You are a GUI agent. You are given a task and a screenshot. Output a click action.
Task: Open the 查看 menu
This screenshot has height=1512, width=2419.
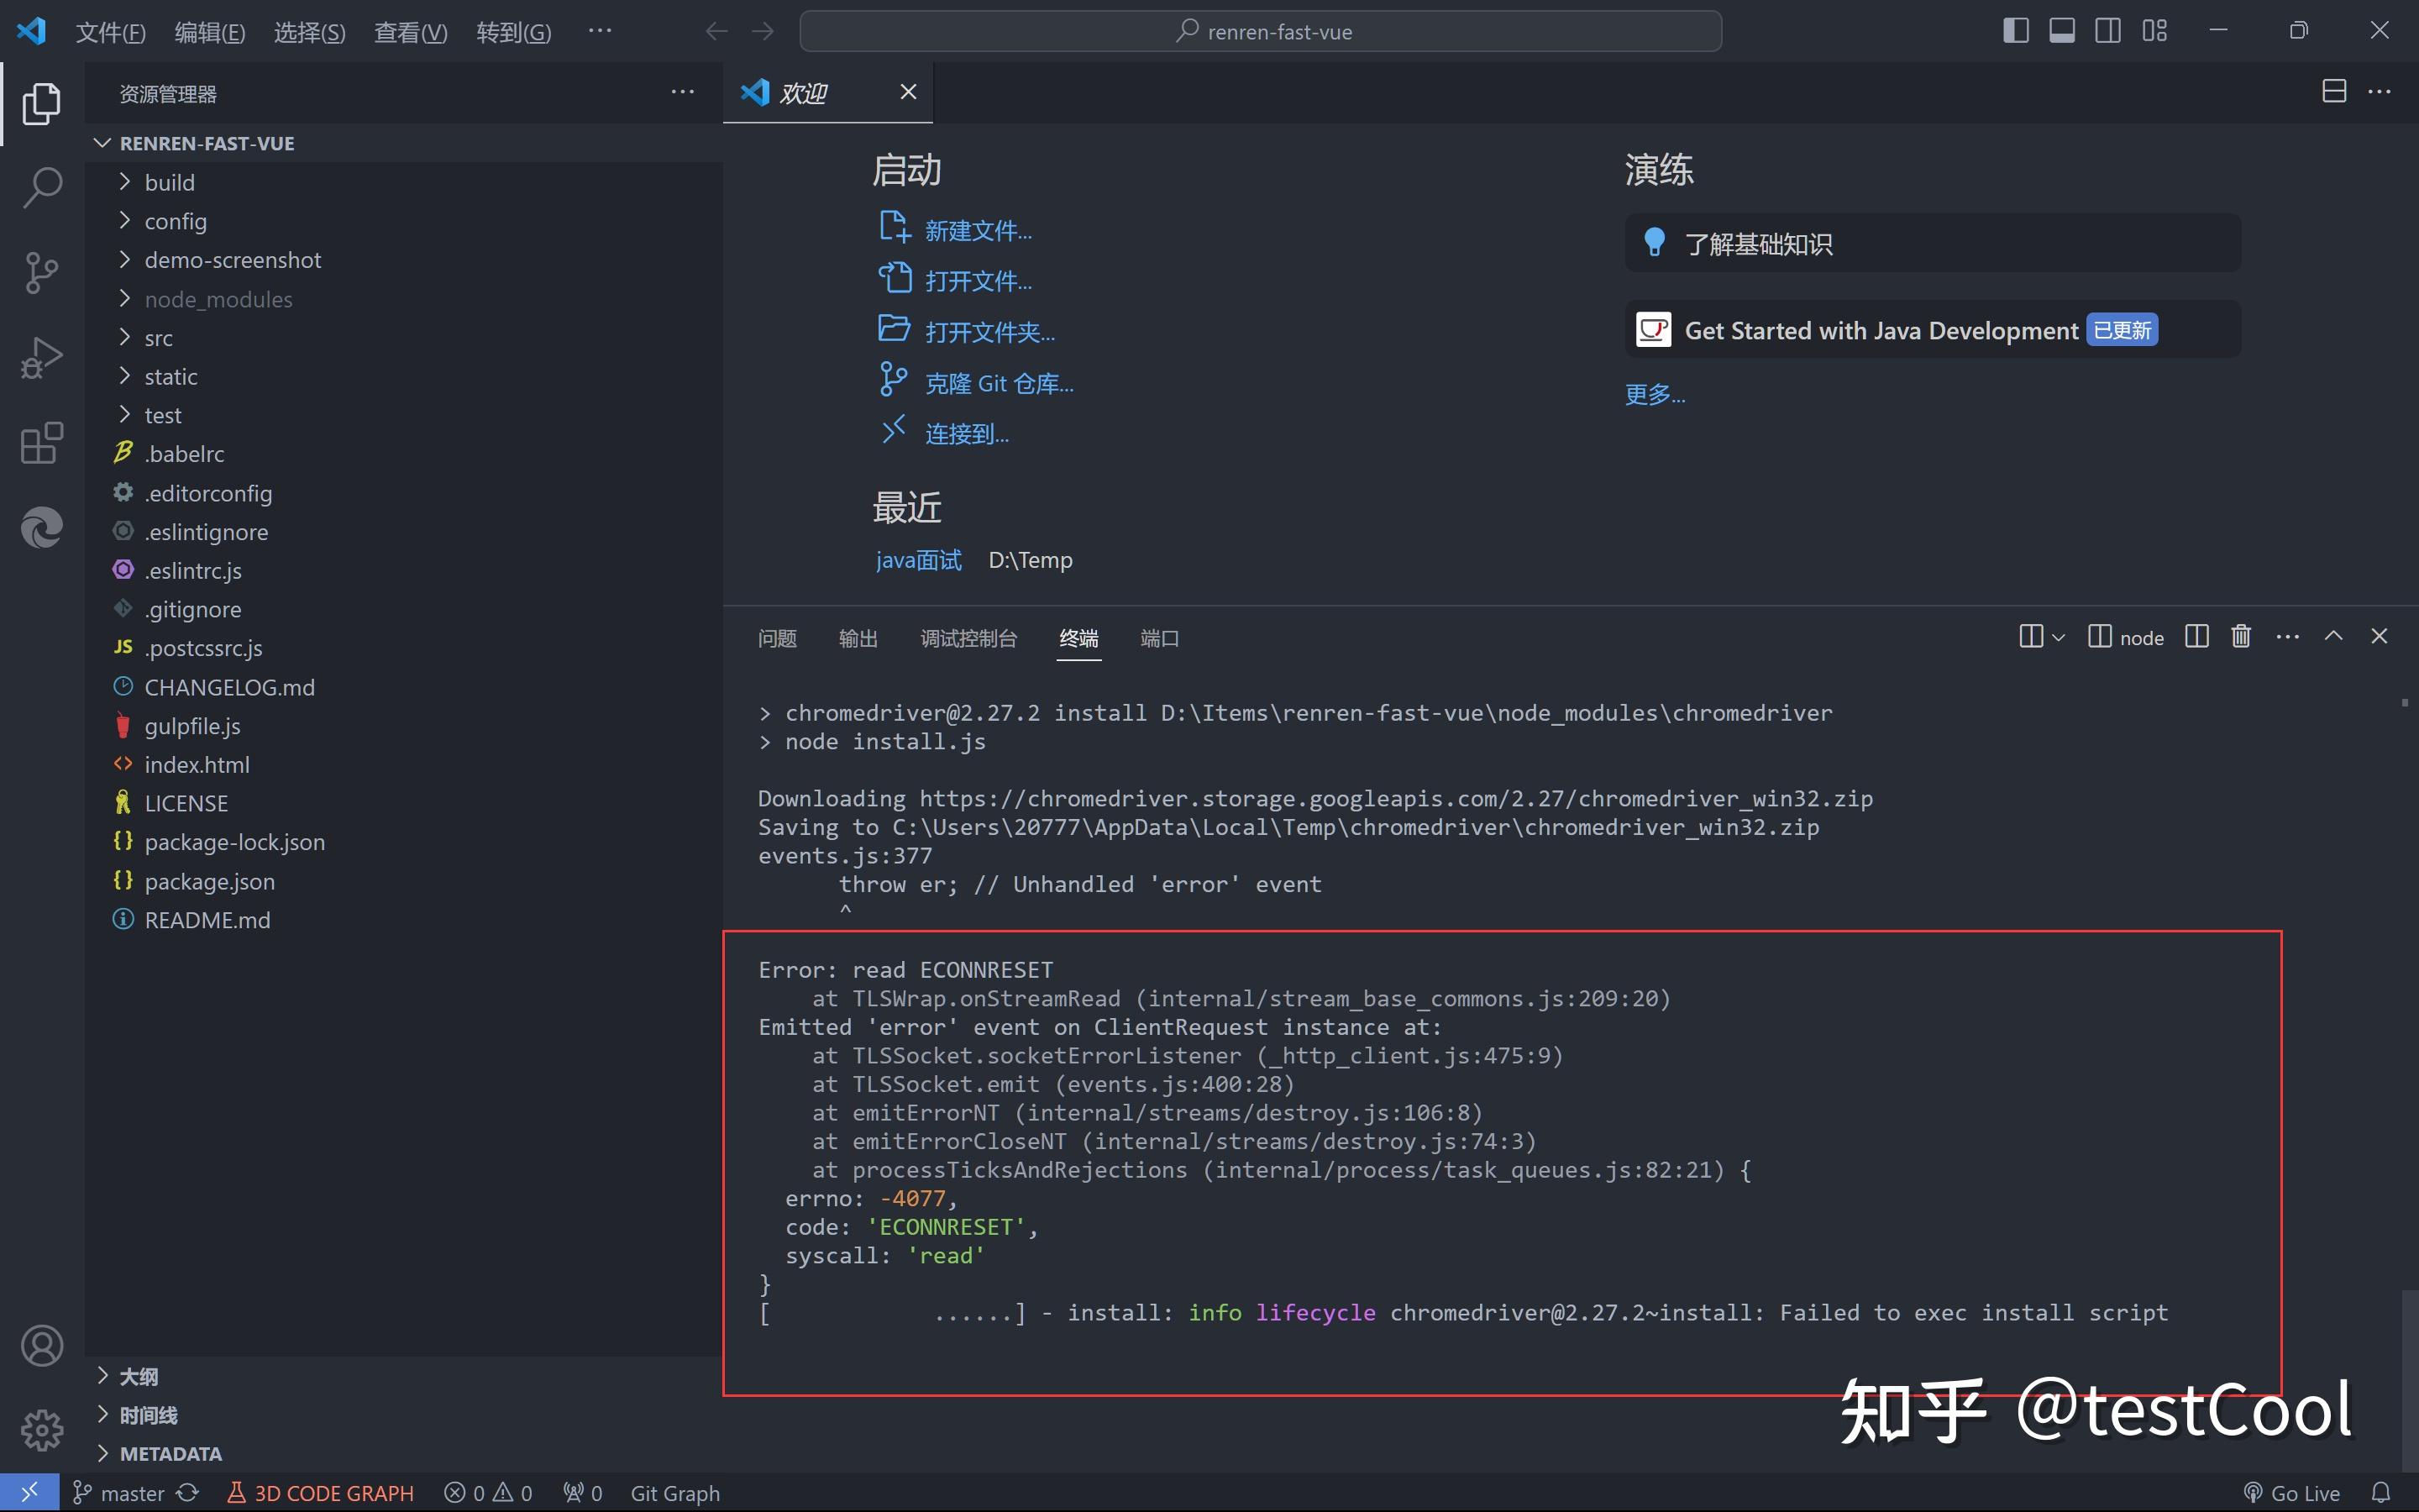(x=410, y=31)
